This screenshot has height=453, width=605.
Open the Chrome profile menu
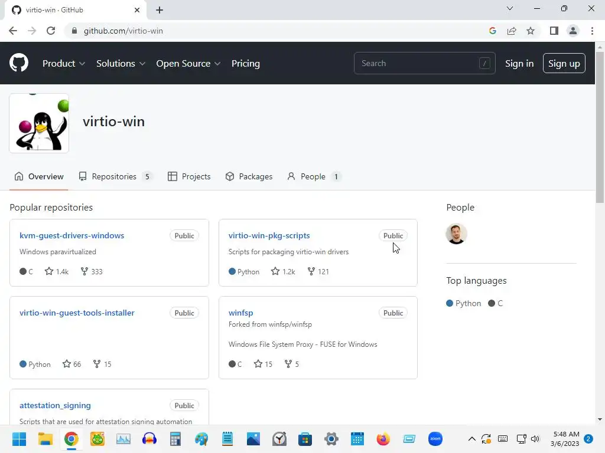point(573,31)
